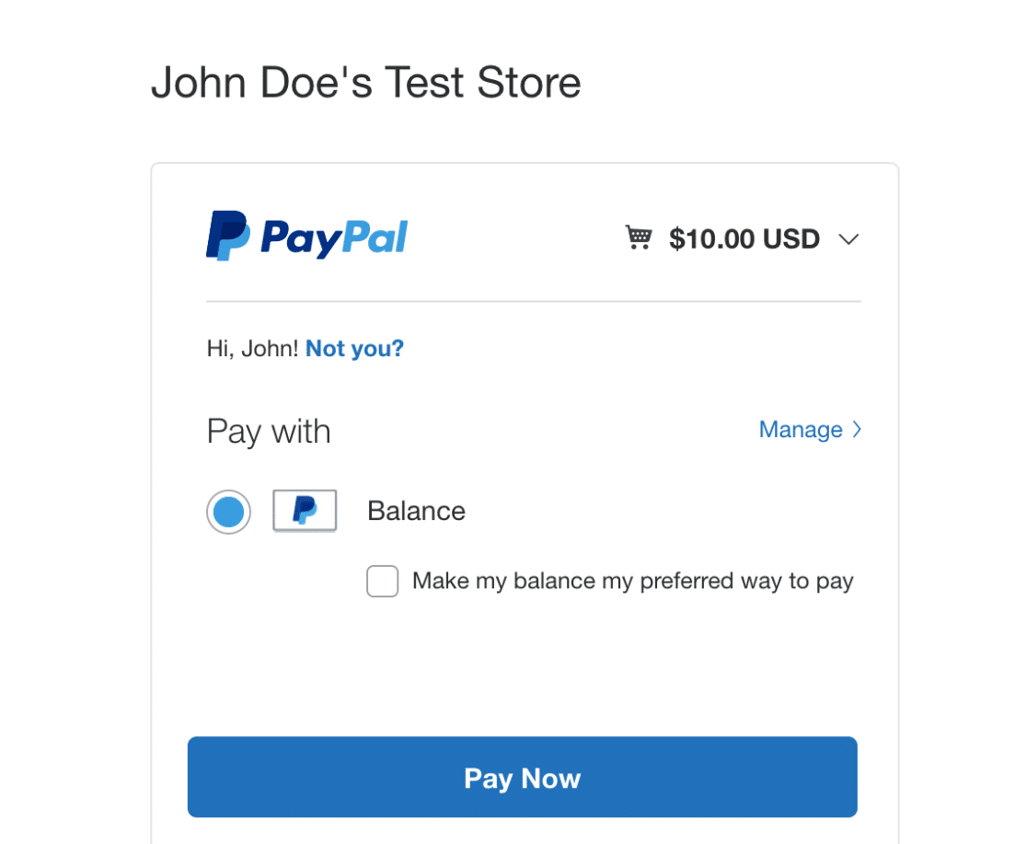
Task: Enable make my balance my preferred way to pay
Action: 382,581
